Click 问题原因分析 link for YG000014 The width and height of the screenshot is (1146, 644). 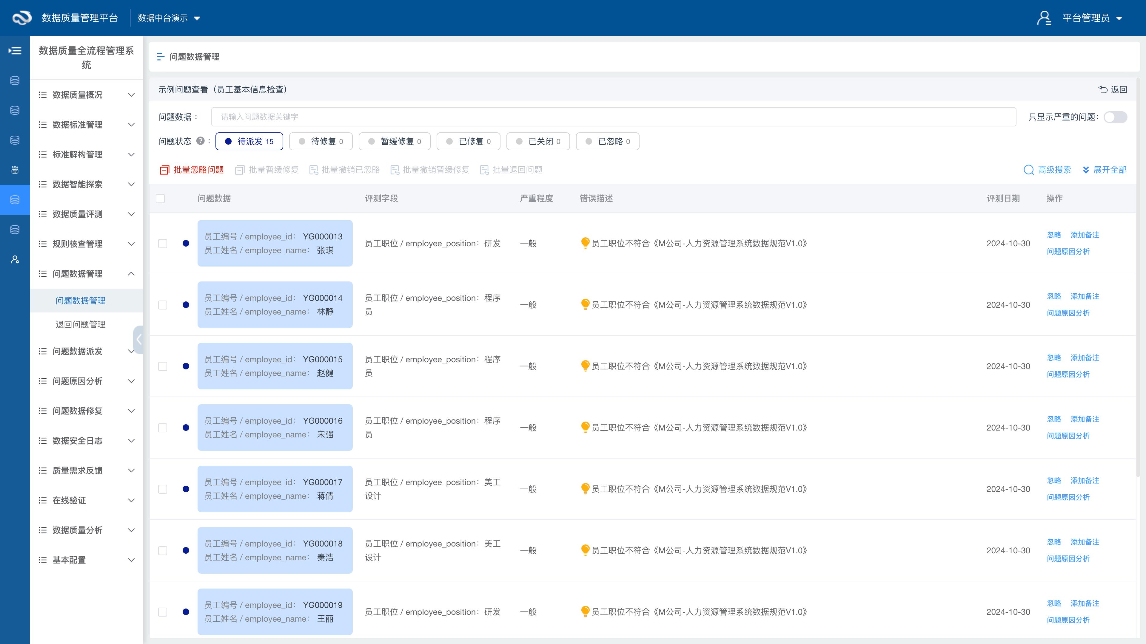tap(1068, 313)
